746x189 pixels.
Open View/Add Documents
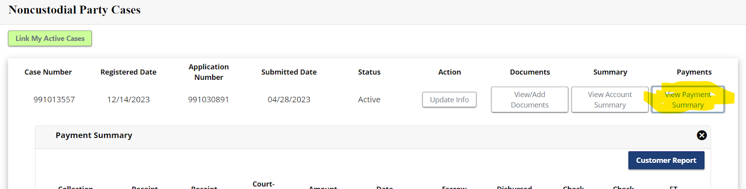529,100
